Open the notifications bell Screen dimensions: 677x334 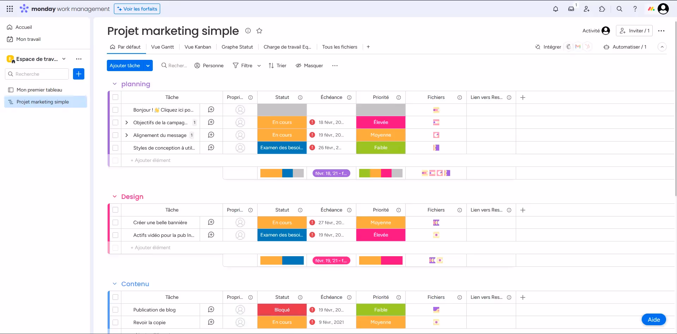(556, 9)
